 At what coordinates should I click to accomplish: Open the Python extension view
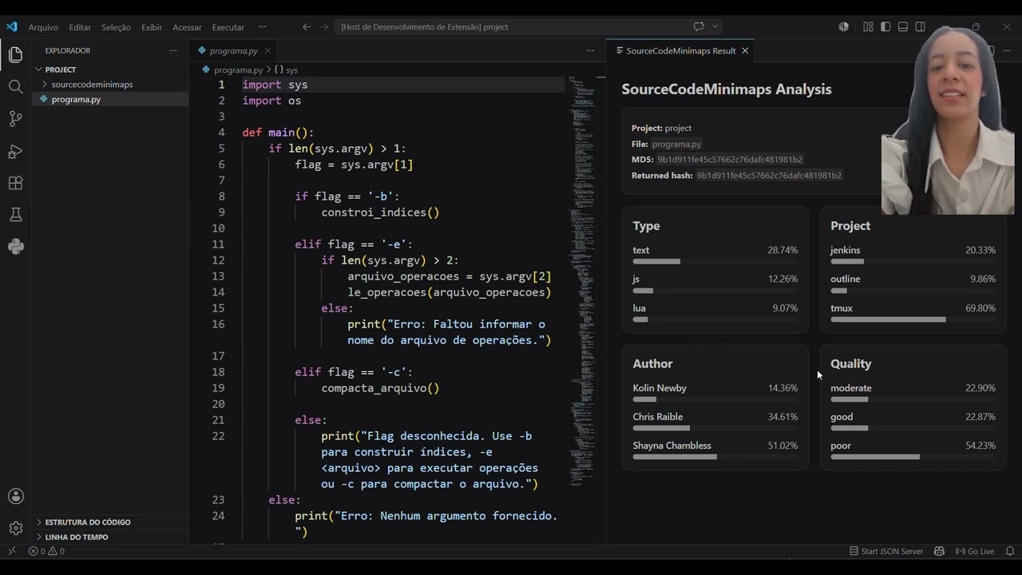(15, 247)
